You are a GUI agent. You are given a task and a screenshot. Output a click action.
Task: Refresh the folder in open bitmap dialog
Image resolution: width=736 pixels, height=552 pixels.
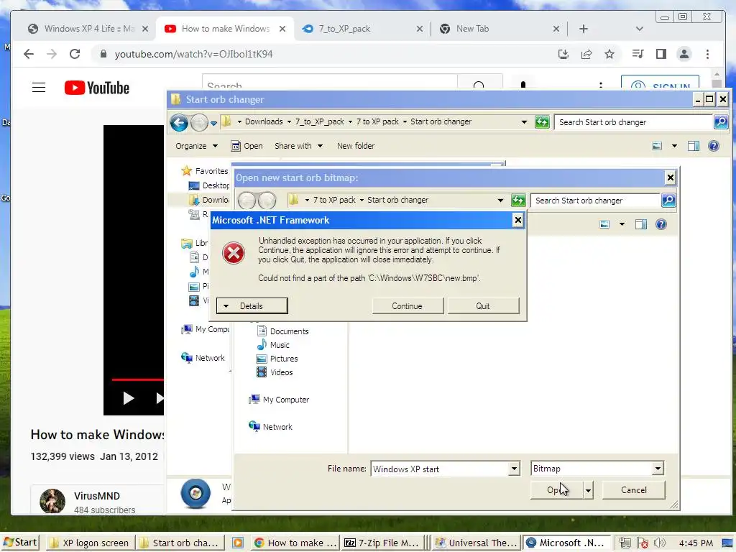[x=518, y=201]
